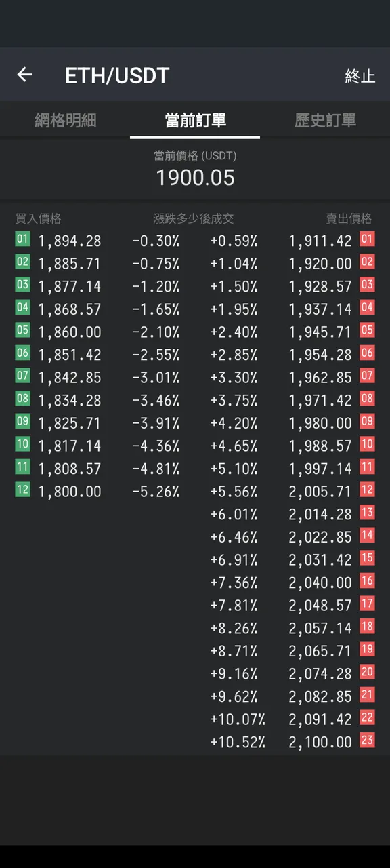Viewport: 390px width, 868px height.
Task: Switch to the 網格明細 tab
Action: [66, 121]
